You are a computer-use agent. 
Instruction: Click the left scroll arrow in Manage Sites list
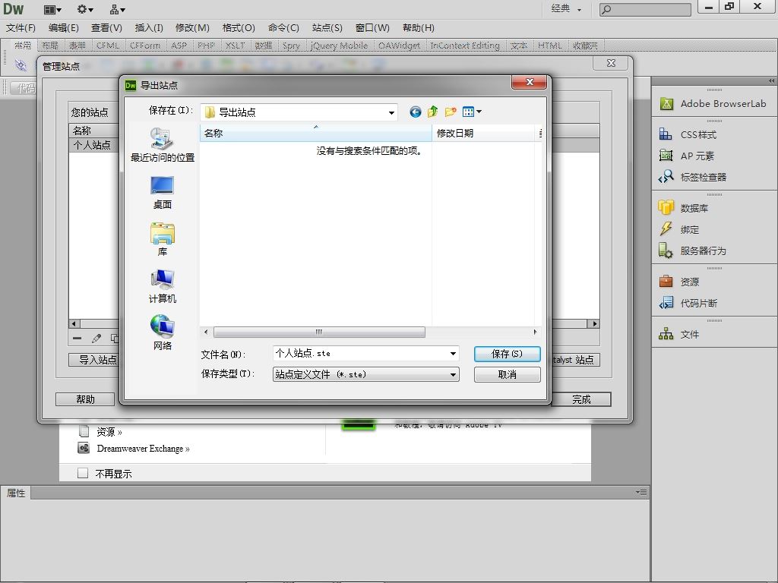74,323
